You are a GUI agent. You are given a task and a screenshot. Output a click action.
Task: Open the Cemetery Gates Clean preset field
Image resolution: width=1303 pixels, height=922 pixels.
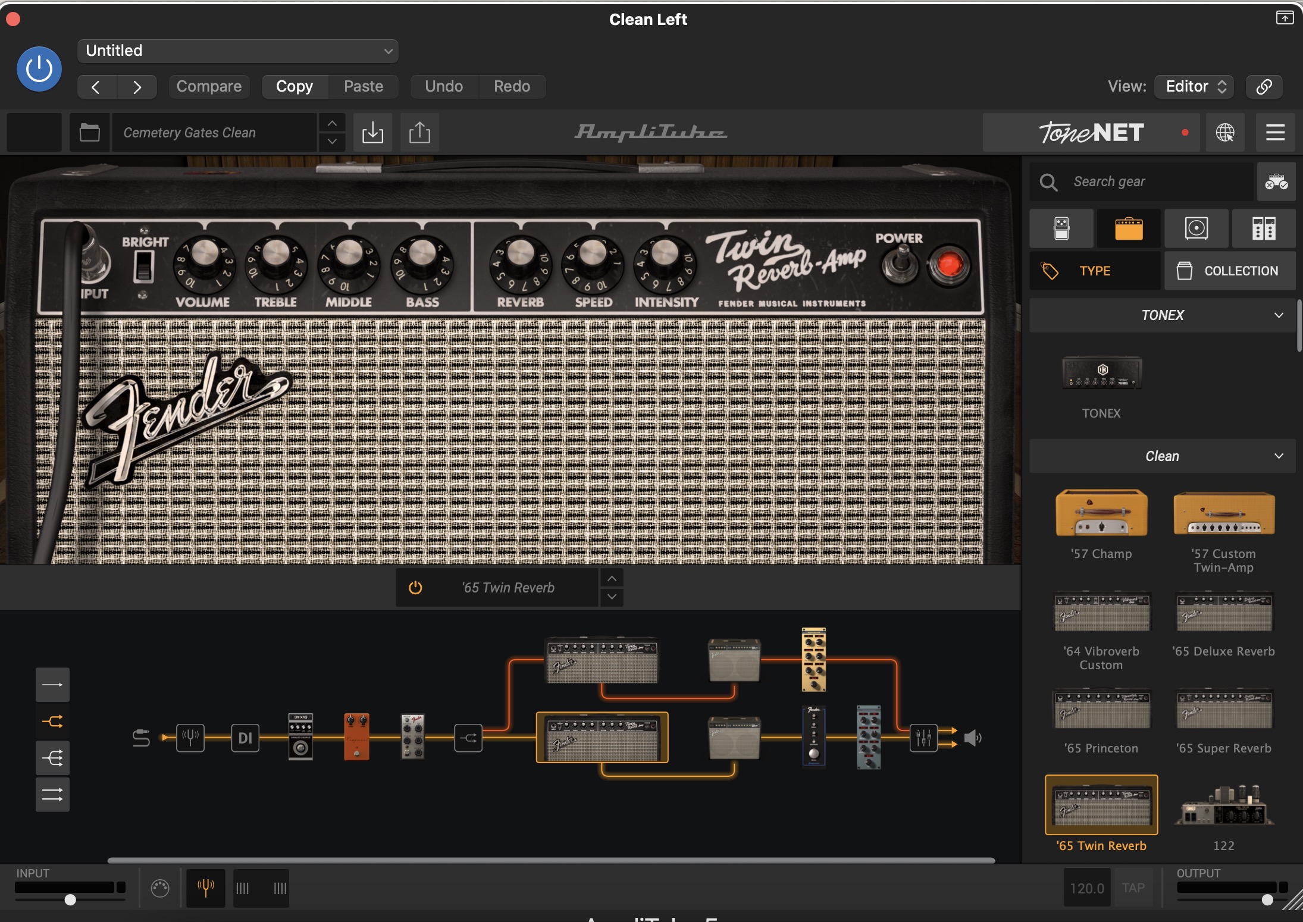pyautogui.click(x=214, y=132)
